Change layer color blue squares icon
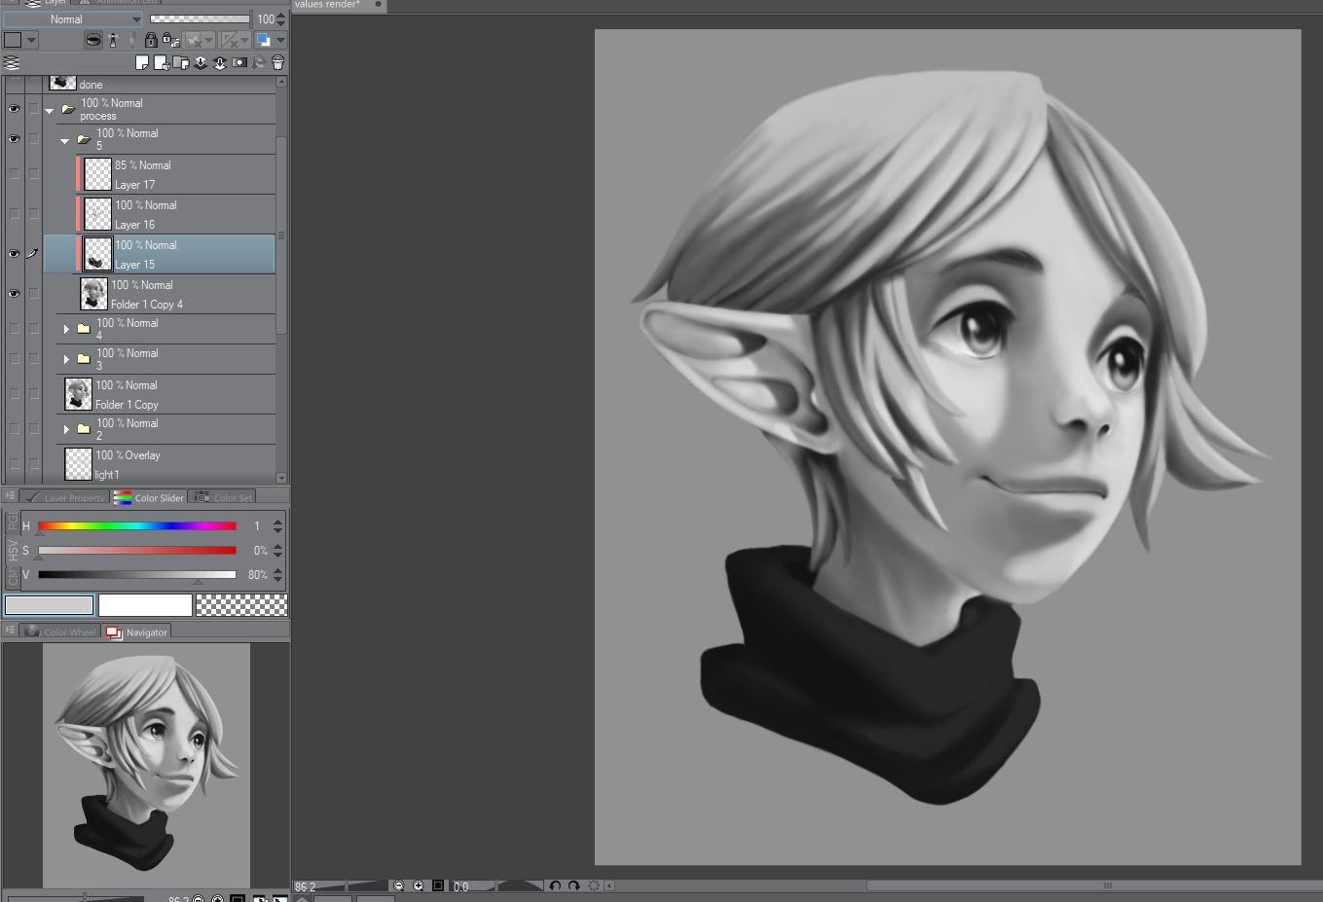This screenshot has height=902, width=1323. click(263, 40)
